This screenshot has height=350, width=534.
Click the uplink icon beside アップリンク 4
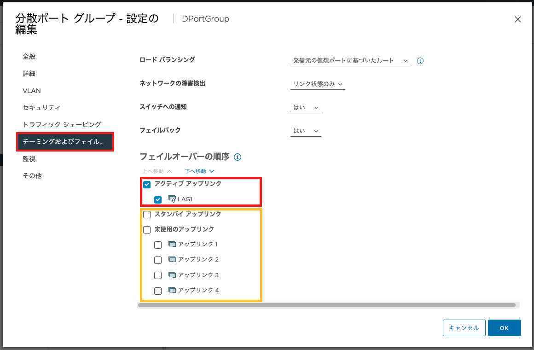coord(171,290)
